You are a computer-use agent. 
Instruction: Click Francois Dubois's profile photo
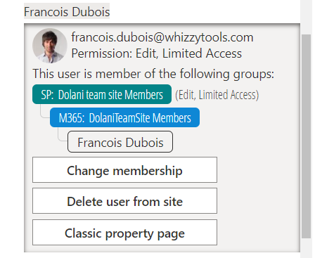pyautogui.click(x=50, y=46)
